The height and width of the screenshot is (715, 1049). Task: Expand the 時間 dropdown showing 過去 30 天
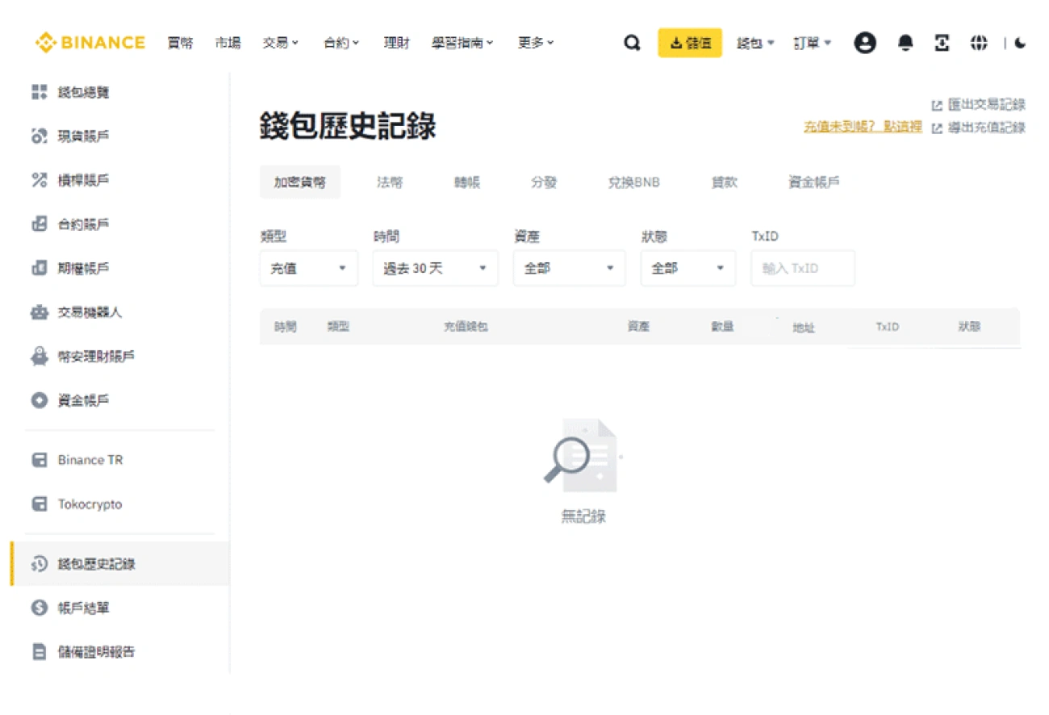(x=434, y=268)
